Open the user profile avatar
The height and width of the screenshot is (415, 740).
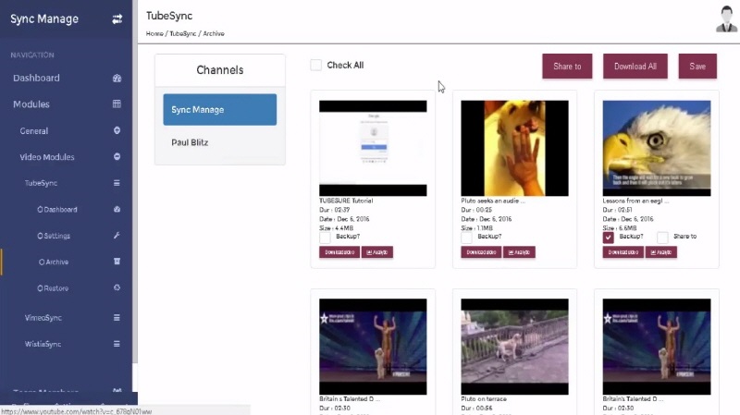(x=726, y=18)
